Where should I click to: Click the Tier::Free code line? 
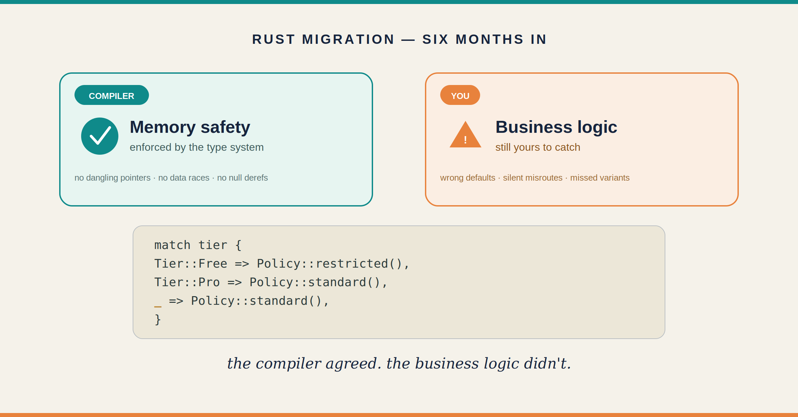tap(282, 264)
